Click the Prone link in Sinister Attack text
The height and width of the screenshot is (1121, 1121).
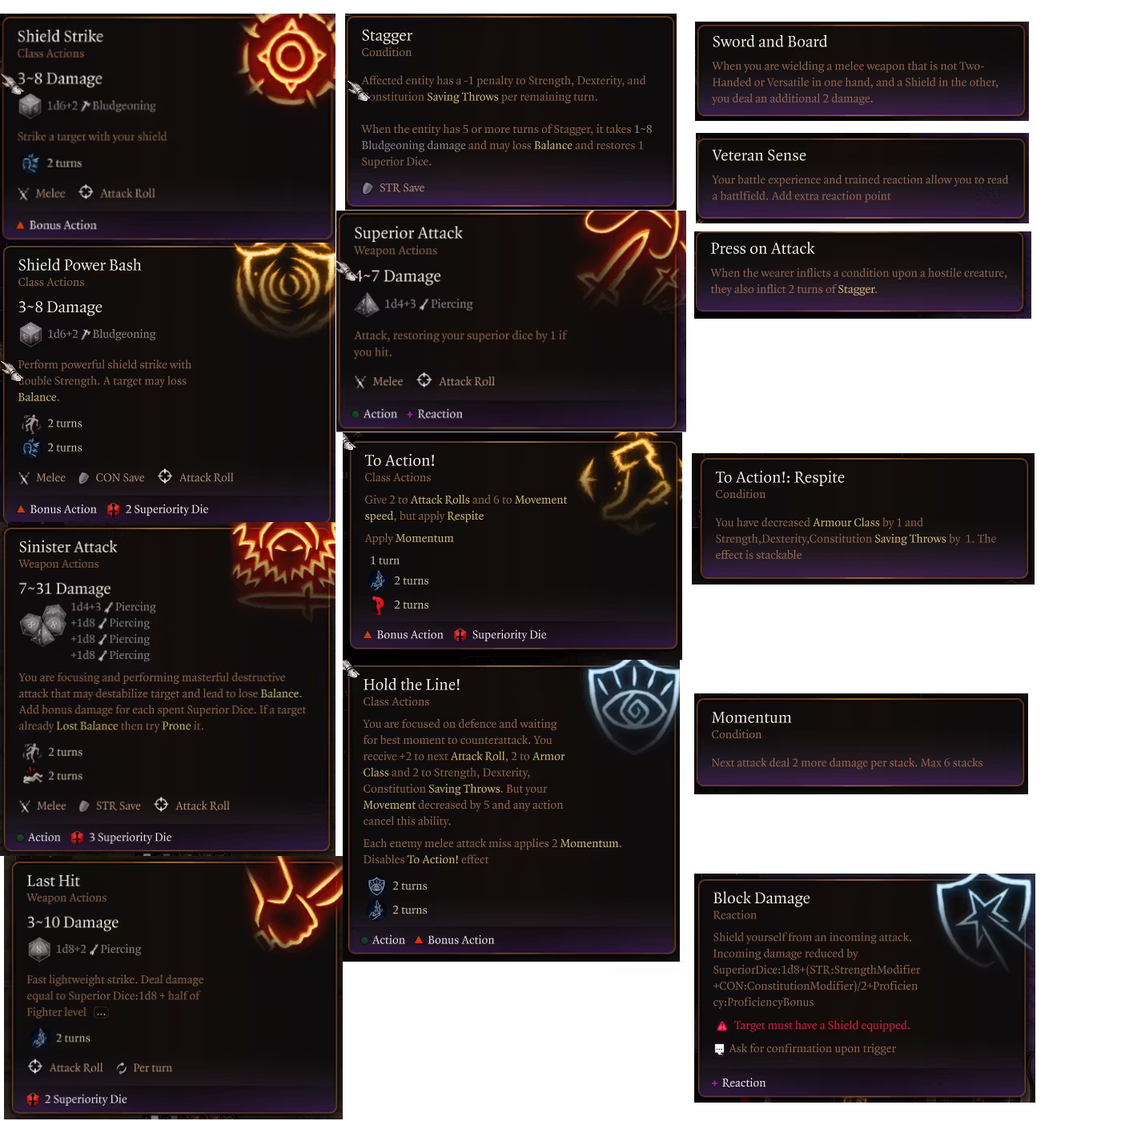176,726
